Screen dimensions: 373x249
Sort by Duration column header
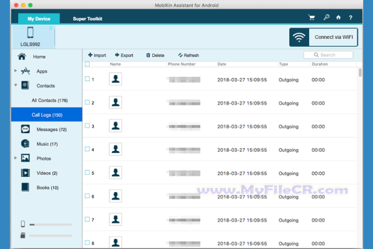click(x=320, y=64)
